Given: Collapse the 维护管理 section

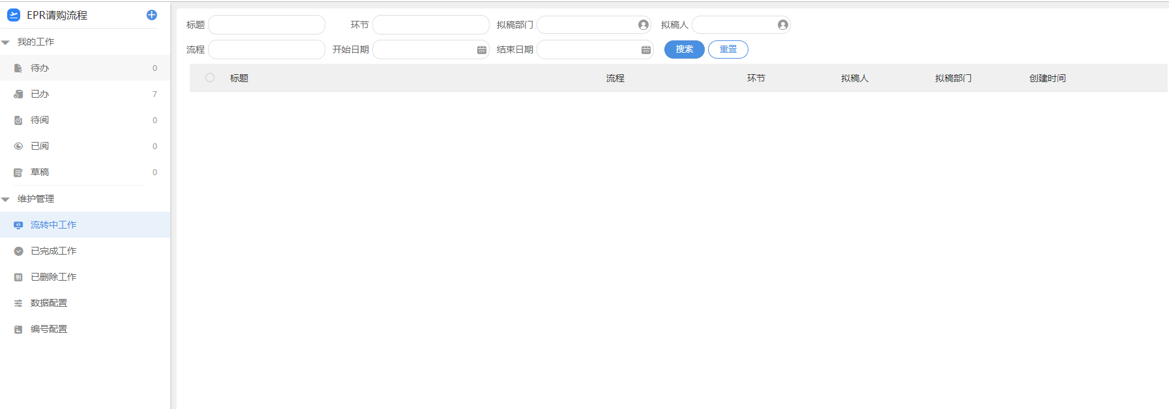Looking at the screenshot, I should pos(5,199).
